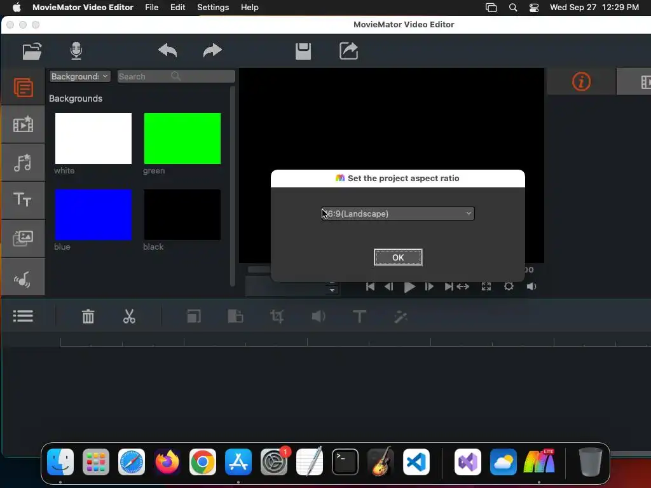Add text with the T timeline tool
This screenshot has width=651, height=488.
pyautogui.click(x=360, y=316)
